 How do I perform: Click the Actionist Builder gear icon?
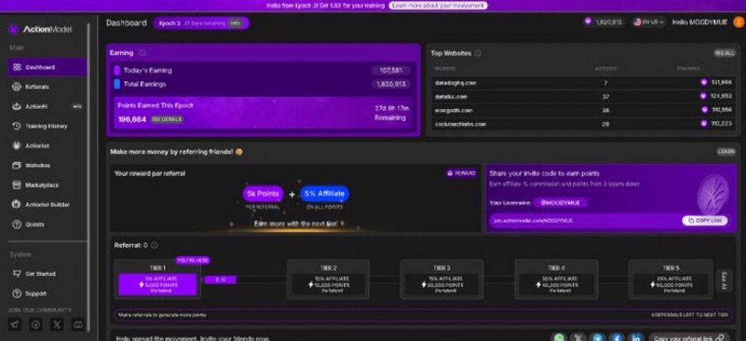(x=16, y=204)
